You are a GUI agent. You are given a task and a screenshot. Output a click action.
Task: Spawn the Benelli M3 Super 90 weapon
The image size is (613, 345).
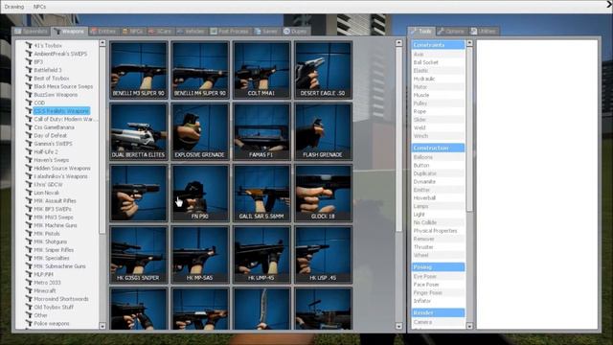coord(139,70)
